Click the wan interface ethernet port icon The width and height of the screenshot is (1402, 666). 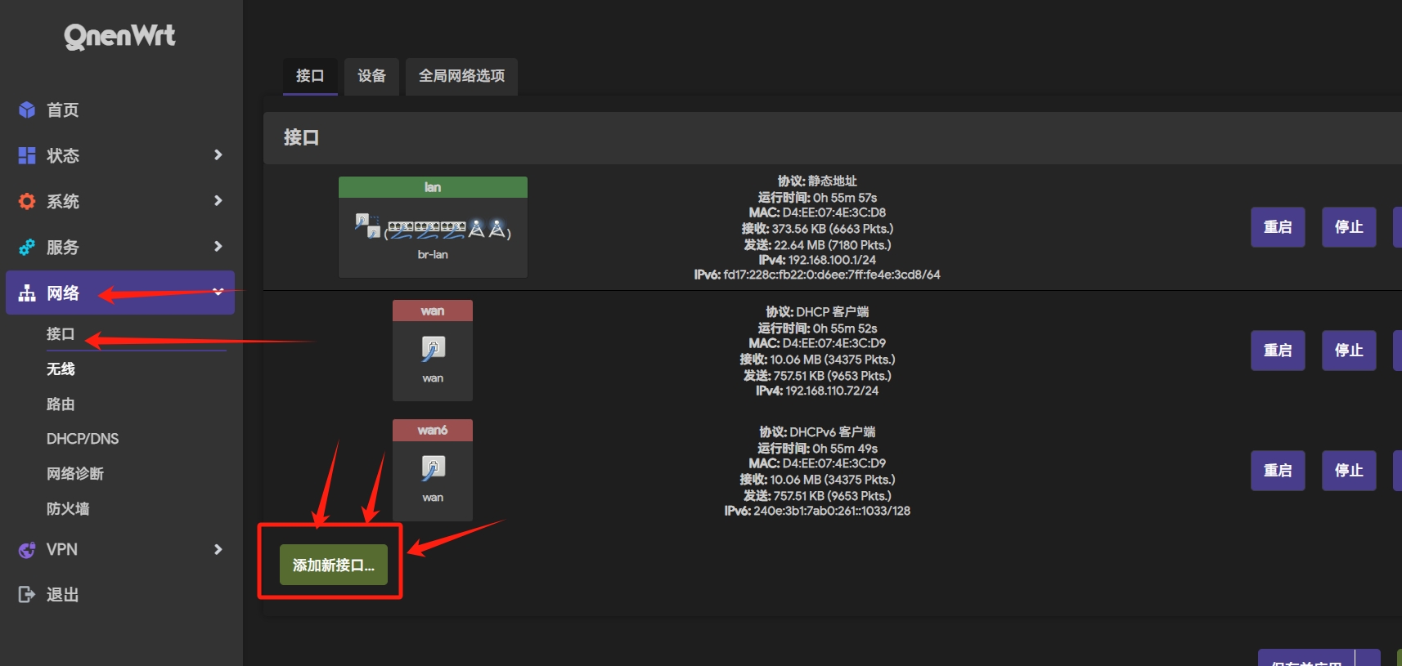(433, 349)
